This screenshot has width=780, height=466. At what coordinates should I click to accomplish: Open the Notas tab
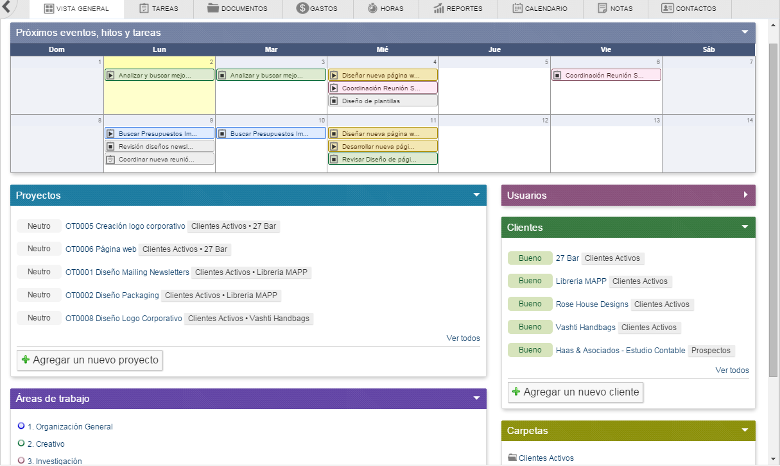coord(615,9)
